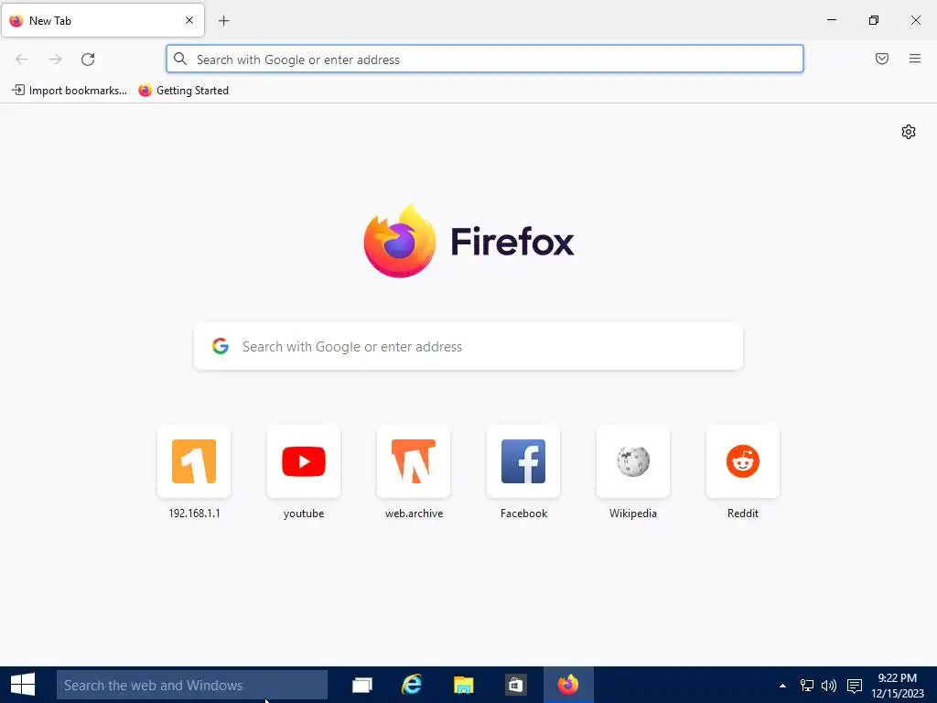Image resolution: width=937 pixels, height=703 pixels.
Task: Minimize the Firefox window
Action: 831,20
